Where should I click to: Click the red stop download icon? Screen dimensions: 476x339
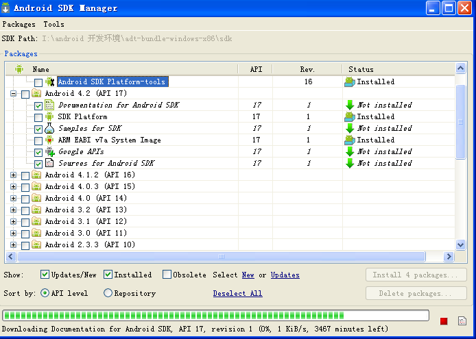pos(444,321)
